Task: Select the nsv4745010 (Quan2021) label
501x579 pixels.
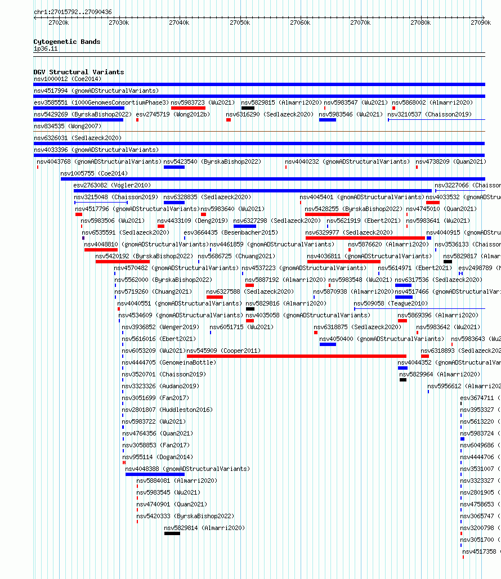Action: 441,209
